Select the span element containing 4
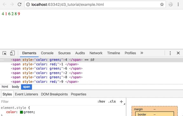183x116 pixels. click(x=91, y=60)
